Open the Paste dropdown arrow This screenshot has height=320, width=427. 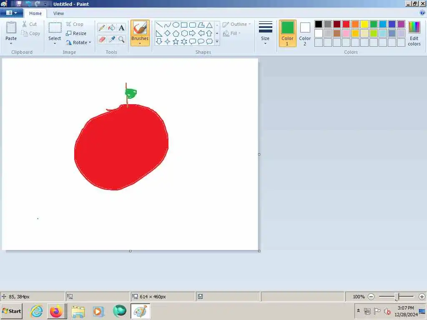pos(11,43)
